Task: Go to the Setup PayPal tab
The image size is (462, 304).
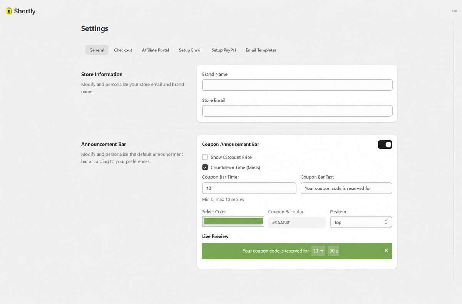Action: (x=224, y=50)
